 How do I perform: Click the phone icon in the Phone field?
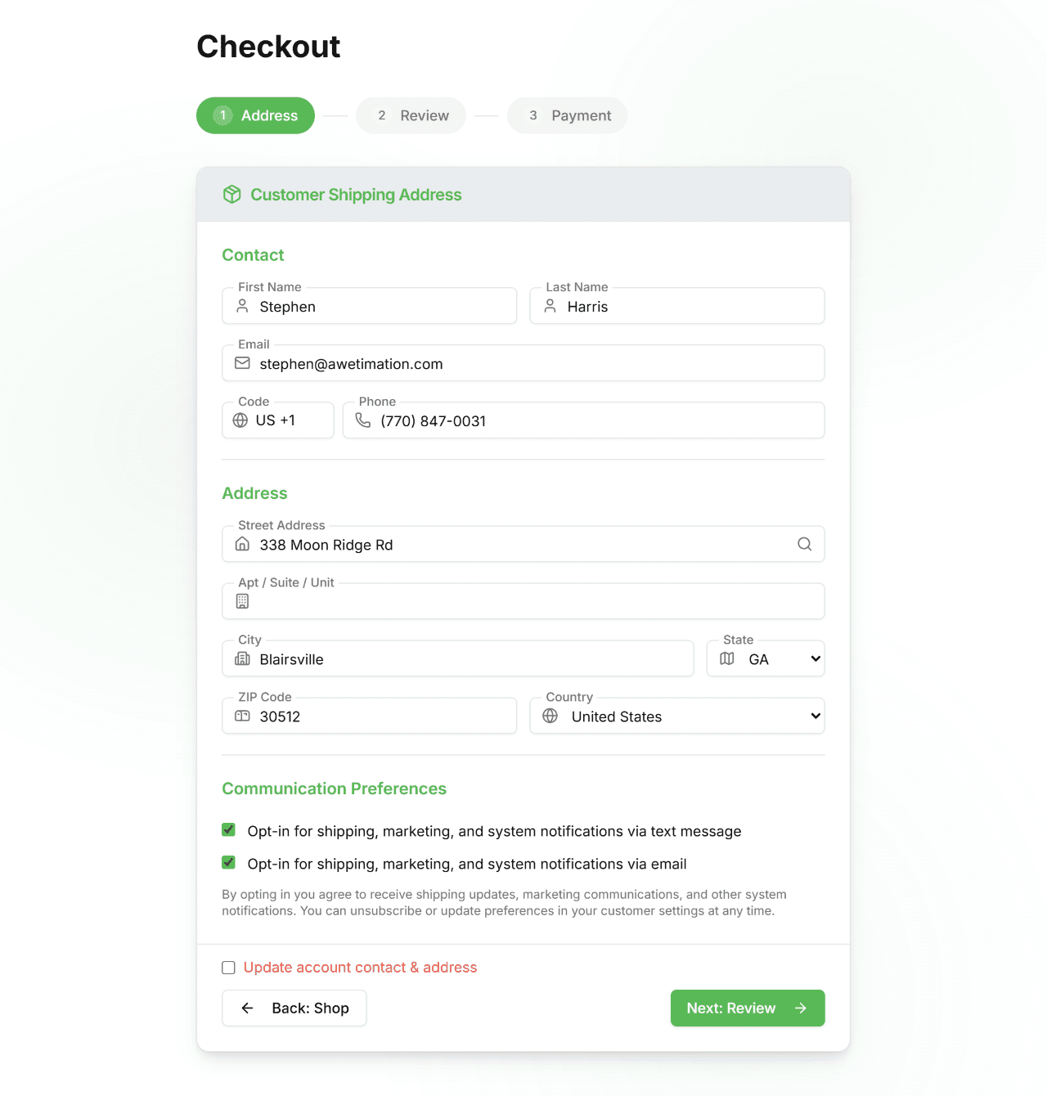[x=362, y=420]
